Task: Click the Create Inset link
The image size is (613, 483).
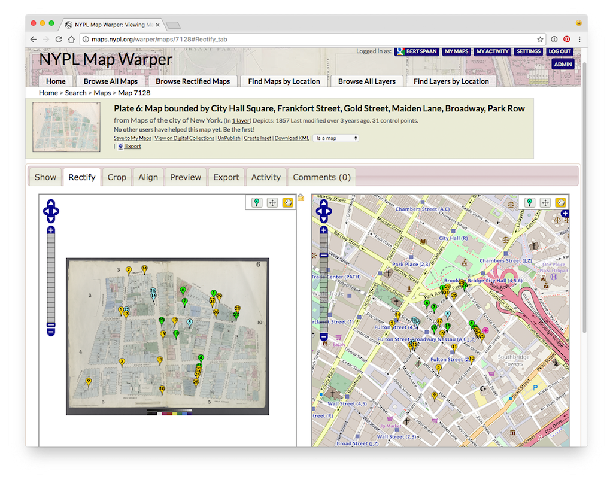Action: click(x=257, y=138)
